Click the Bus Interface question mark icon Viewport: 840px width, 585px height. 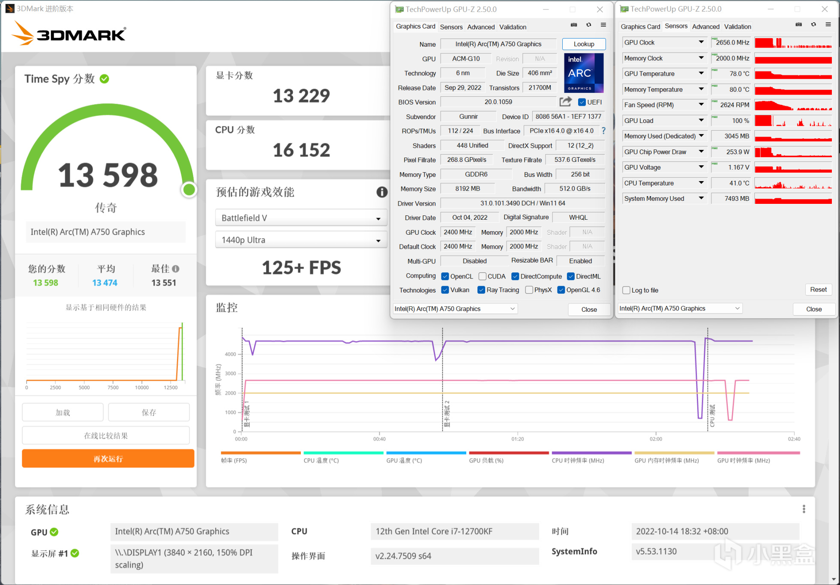[x=603, y=131]
